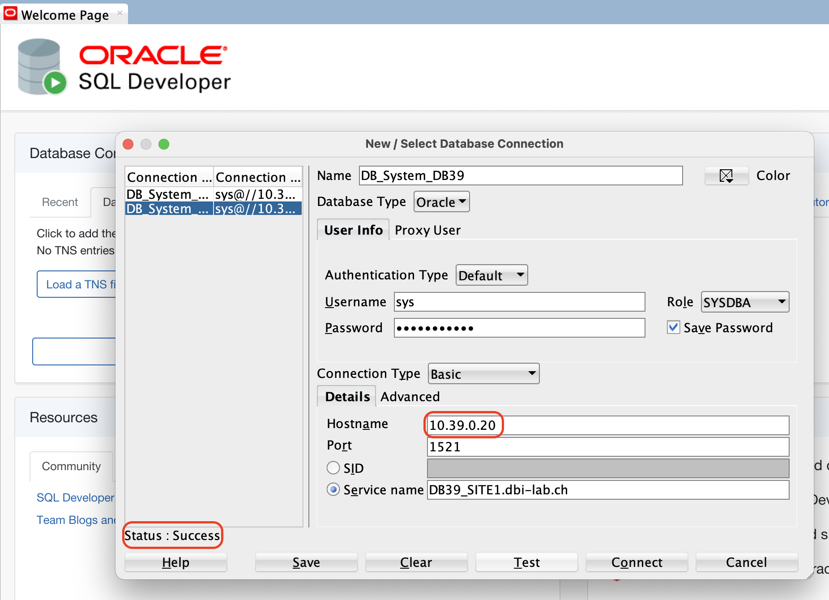
Task: Switch to the Advanced tab
Action: tap(410, 397)
